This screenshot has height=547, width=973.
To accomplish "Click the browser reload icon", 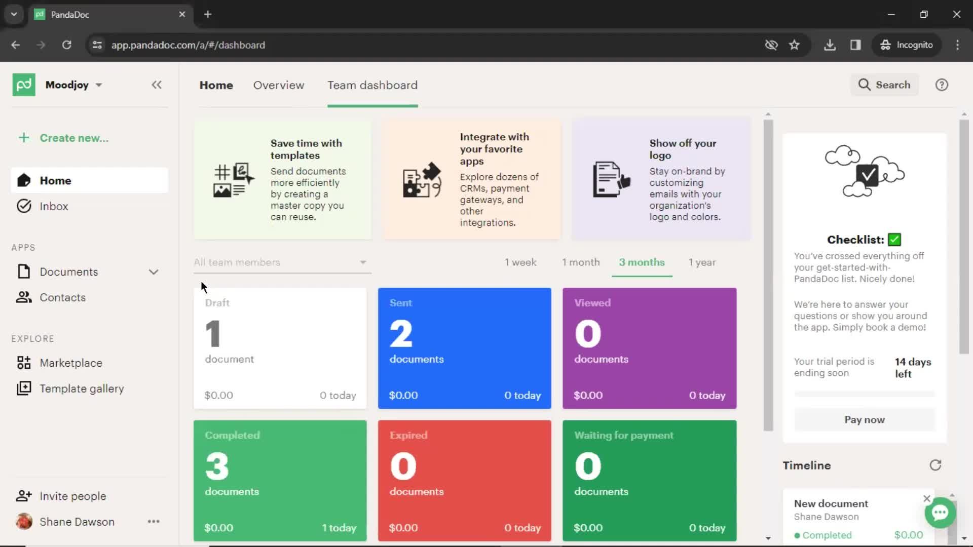I will [x=66, y=45].
